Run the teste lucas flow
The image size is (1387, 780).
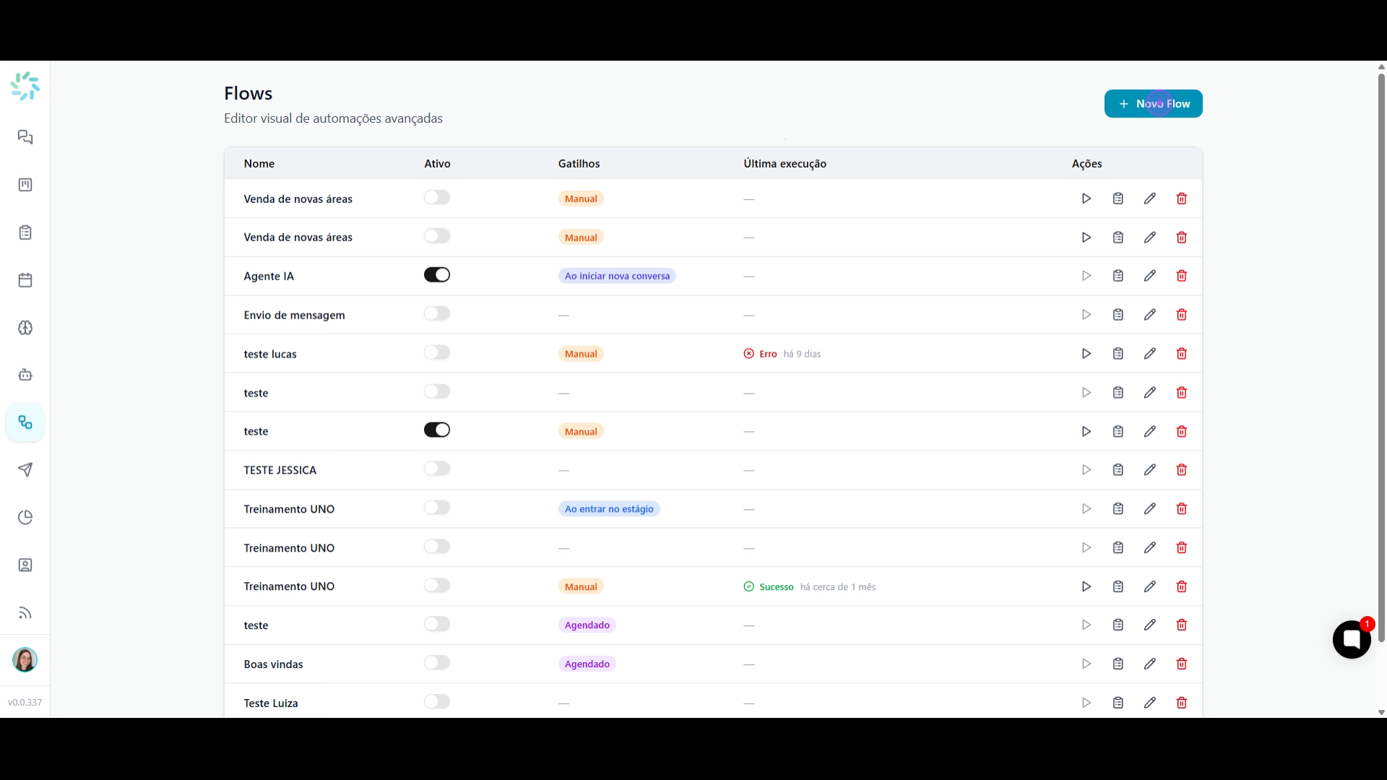point(1086,354)
